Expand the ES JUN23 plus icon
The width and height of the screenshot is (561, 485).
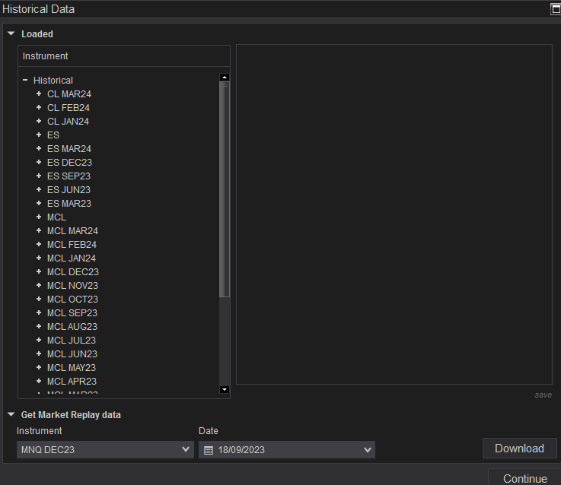tap(39, 189)
